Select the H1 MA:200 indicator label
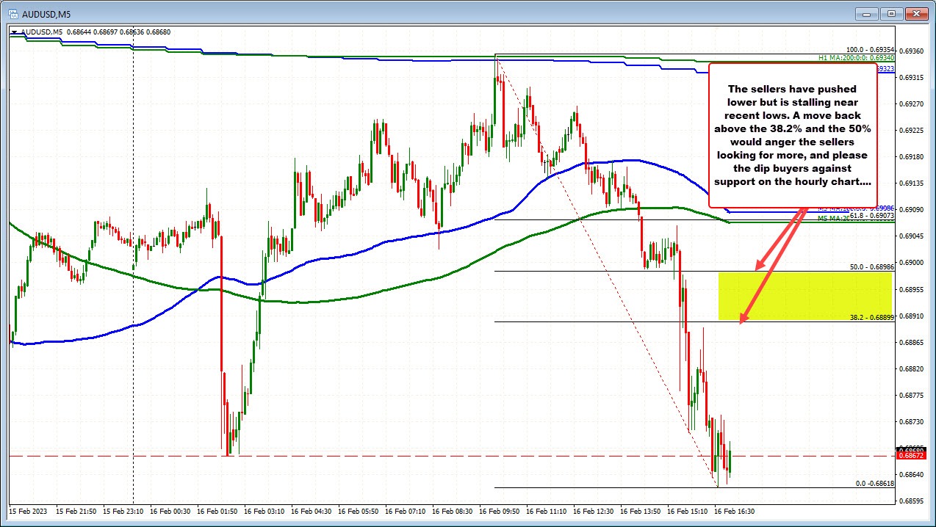Image resolution: width=936 pixels, height=527 pixels. 855,58
